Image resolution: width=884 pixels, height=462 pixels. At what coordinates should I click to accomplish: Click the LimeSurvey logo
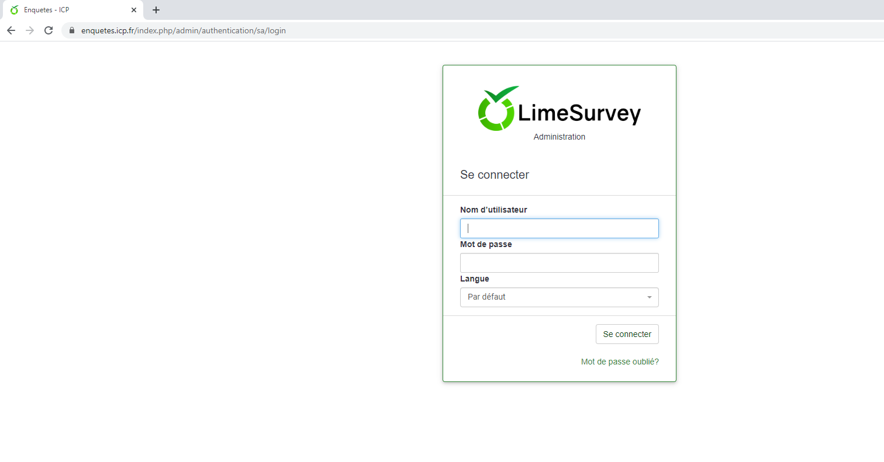point(559,109)
